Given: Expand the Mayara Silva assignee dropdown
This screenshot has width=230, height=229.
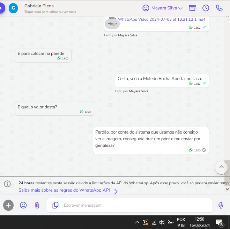Looking at the screenshot, I should tap(163, 8).
